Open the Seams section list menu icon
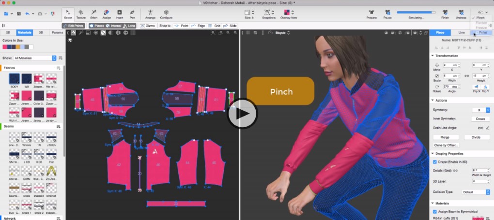Image resolution: width=494 pixels, height=220 pixels. (x=58, y=127)
